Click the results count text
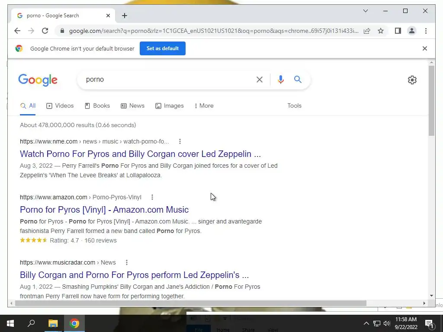 78,125
